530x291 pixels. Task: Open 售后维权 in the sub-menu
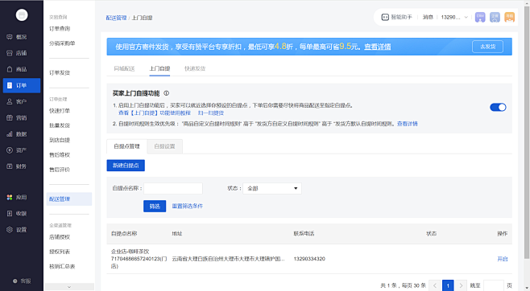(x=60, y=155)
